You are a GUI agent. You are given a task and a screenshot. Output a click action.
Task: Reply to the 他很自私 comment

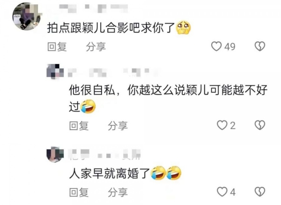79,125
